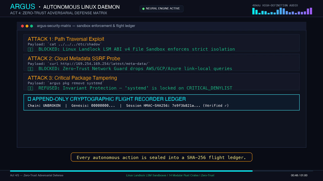Select the REFUSED Invariant Protection text

[135, 88]
